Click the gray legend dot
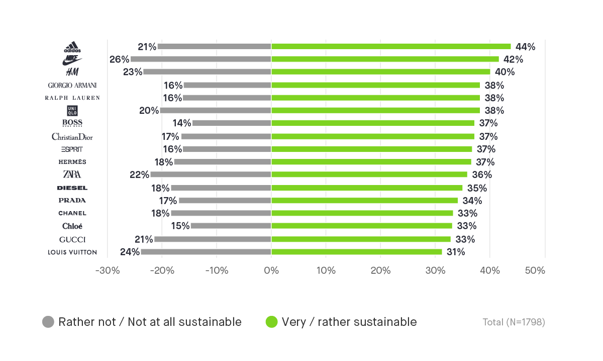 (48, 322)
